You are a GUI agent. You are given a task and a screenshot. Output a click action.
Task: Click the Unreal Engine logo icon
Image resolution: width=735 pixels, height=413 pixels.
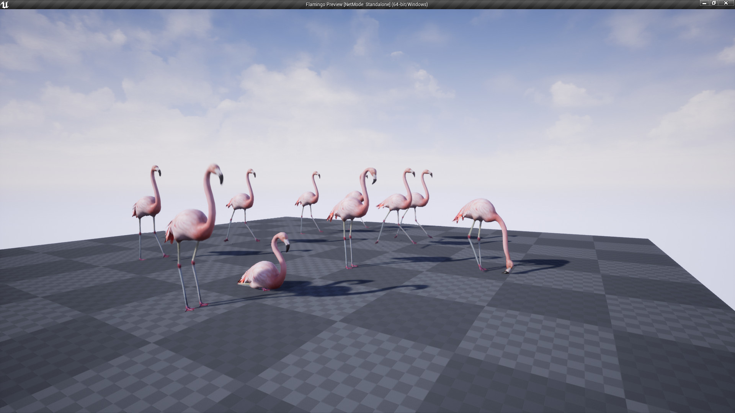tap(5, 5)
